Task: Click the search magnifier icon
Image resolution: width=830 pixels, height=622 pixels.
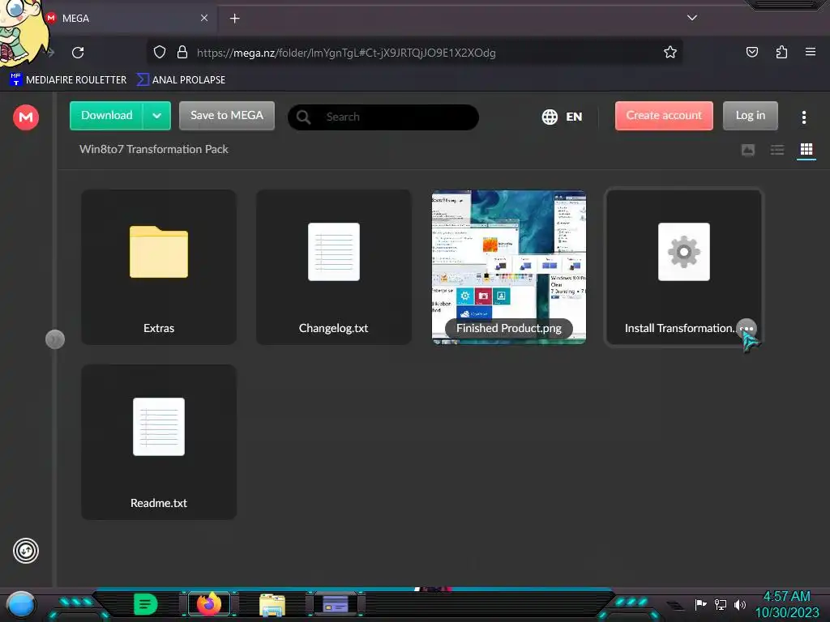Action: click(x=303, y=117)
